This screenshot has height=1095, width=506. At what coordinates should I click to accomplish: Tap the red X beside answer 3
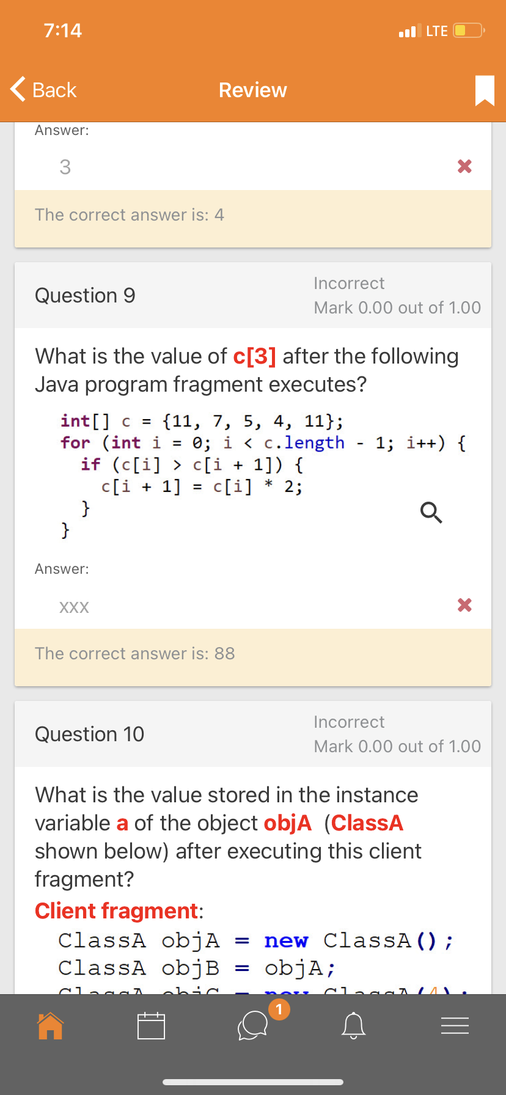click(x=464, y=166)
